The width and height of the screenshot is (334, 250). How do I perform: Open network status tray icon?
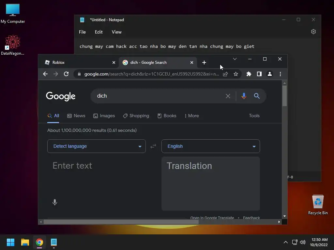pos(295,242)
